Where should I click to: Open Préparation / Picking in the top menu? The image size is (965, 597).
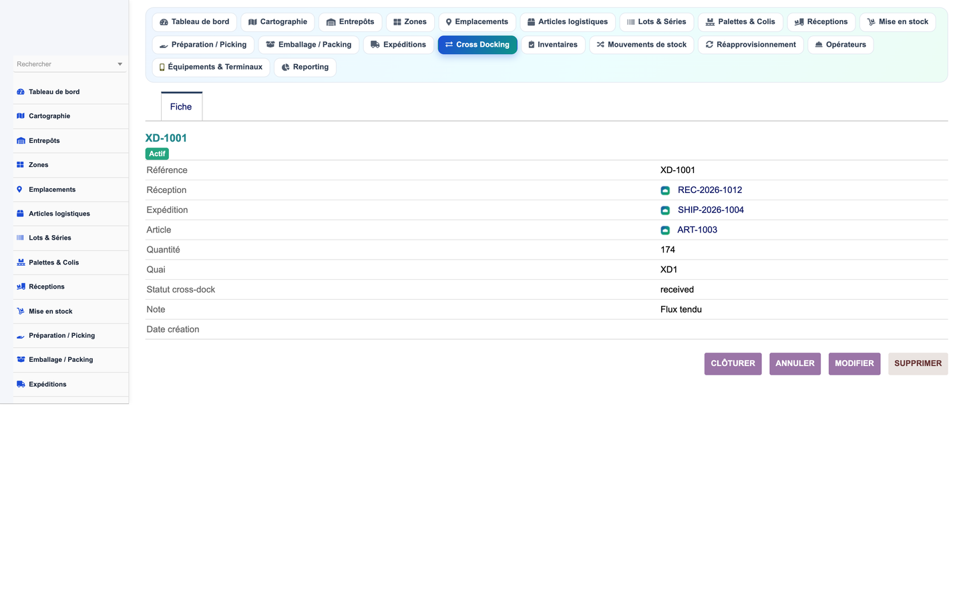tap(203, 45)
